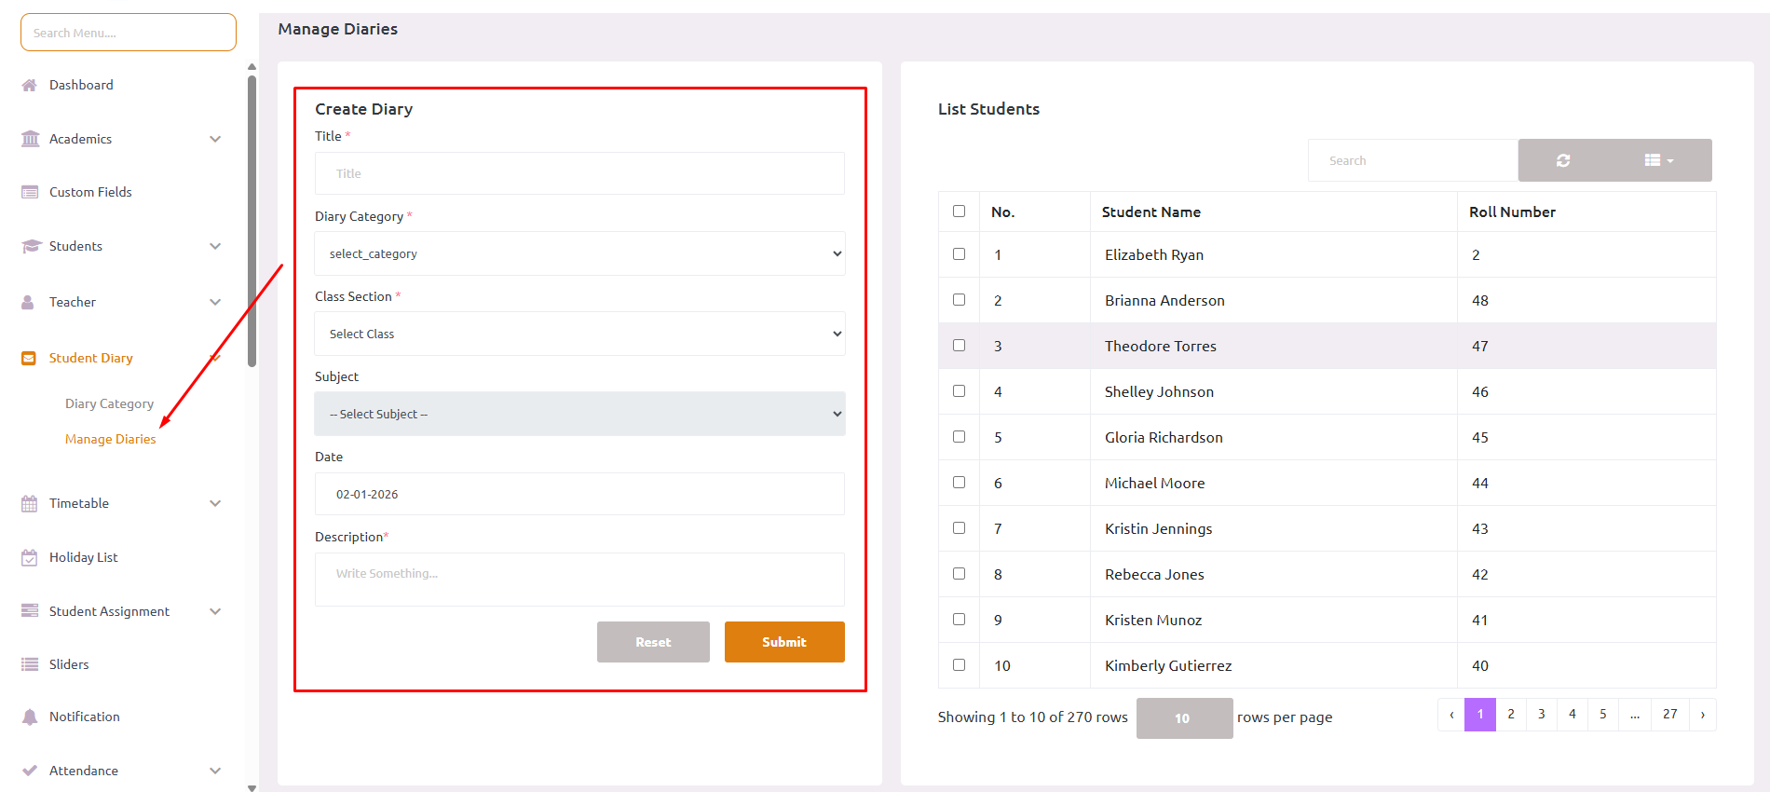Select the checkbox for Michael Moore
Viewport: 1770px width, 792px height.
pyautogui.click(x=959, y=483)
